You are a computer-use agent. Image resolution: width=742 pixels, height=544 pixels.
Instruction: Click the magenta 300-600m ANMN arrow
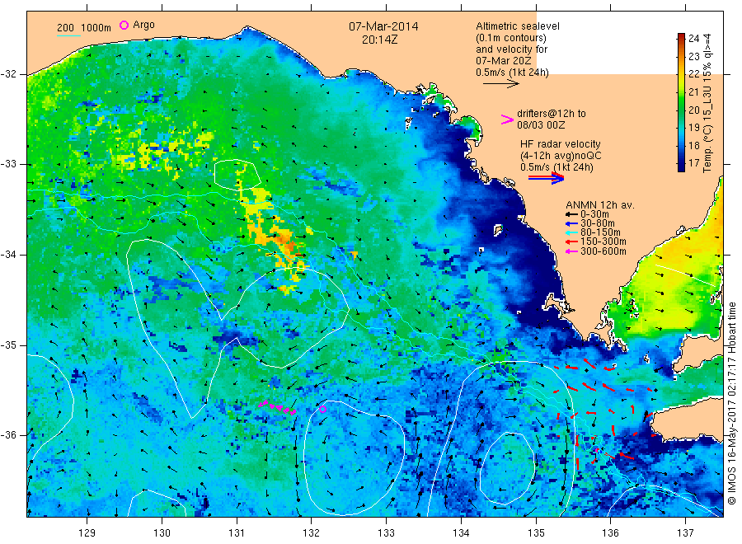571,251
